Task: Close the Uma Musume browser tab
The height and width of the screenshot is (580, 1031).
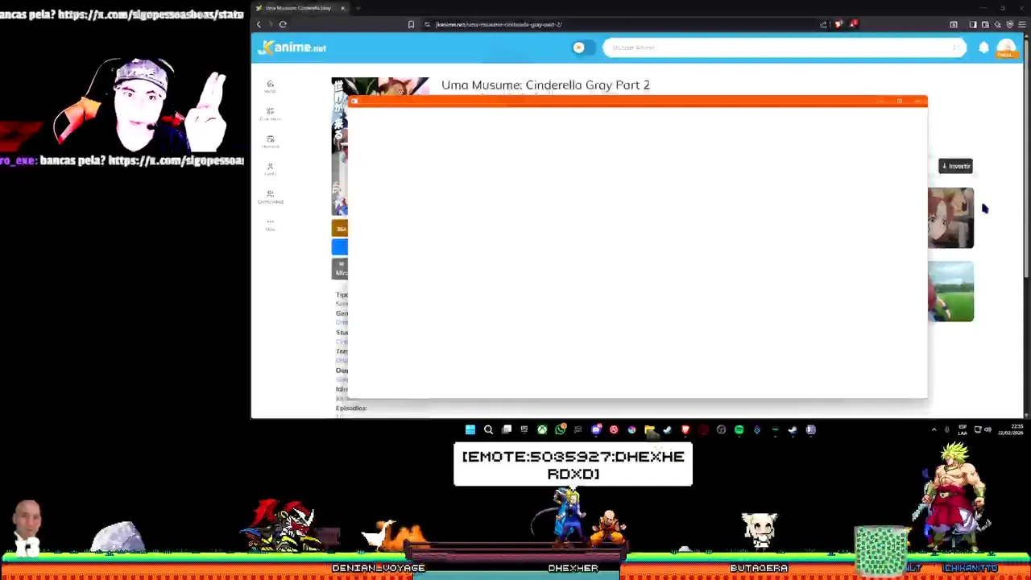Action: click(342, 8)
